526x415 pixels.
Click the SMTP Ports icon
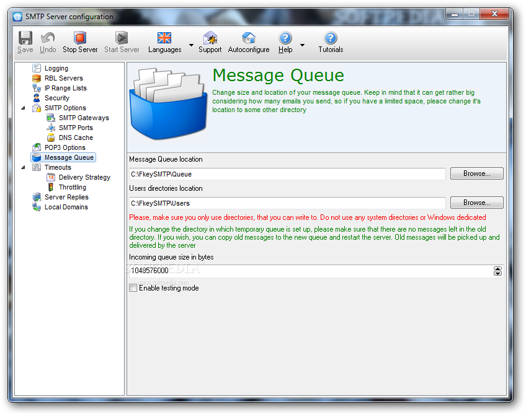tap(51, 128)
